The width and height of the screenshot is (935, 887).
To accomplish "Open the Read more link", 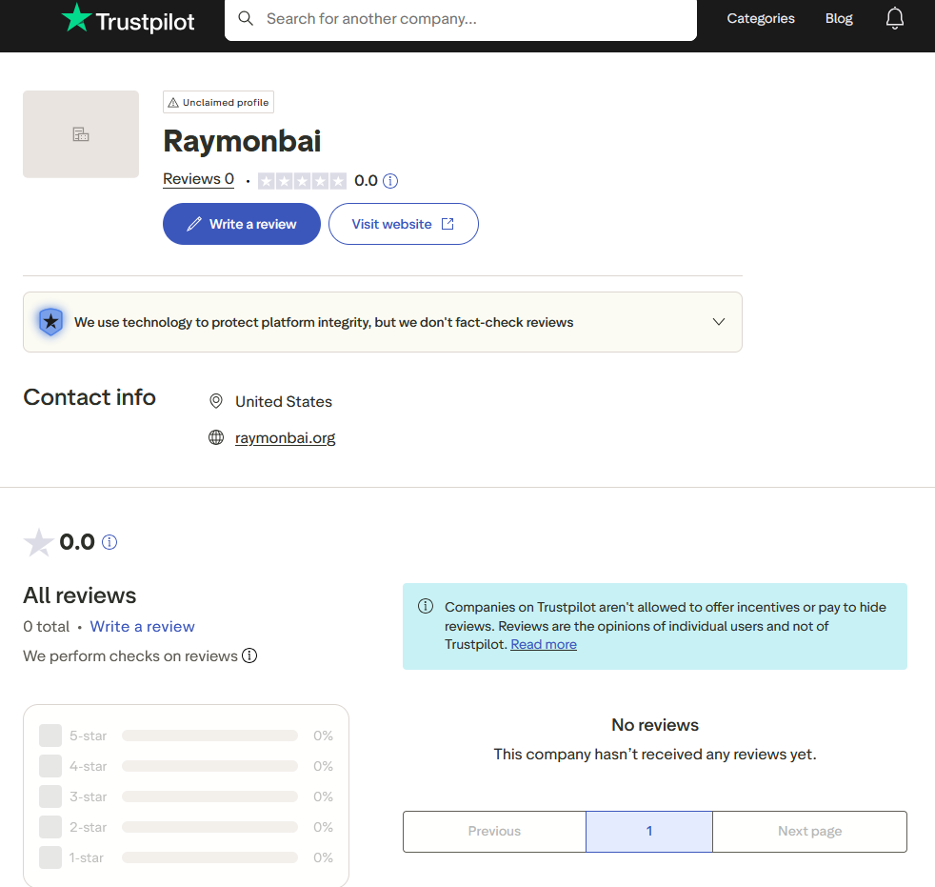I will coord(543,644).
